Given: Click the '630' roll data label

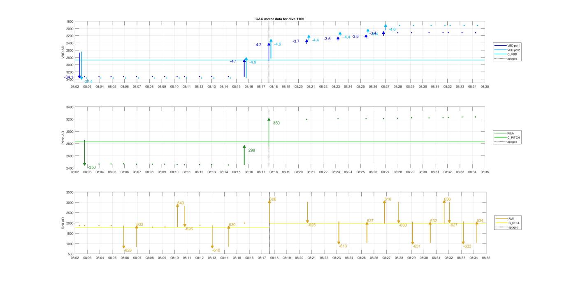Looking at the screenshot, I should click(232, 225).
